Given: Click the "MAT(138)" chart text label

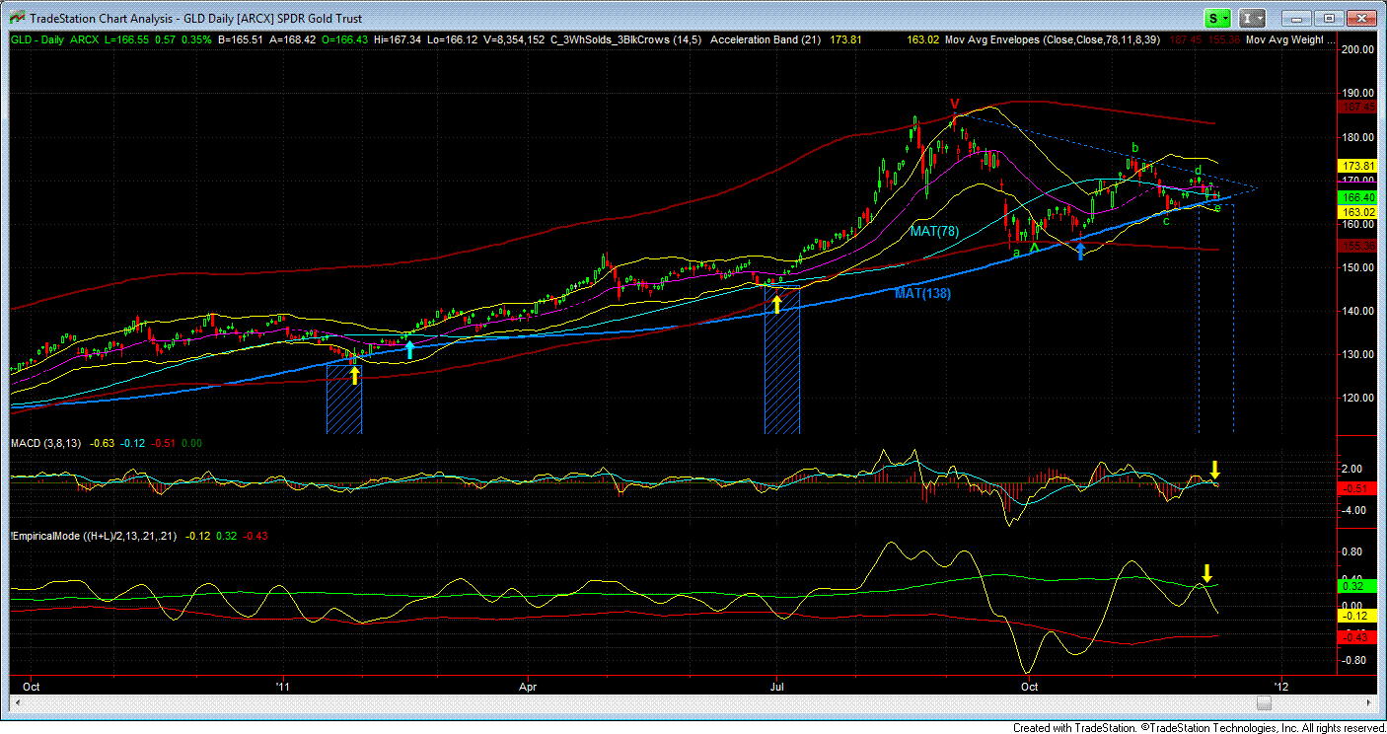Looking at the screenshot, I should click(x=923, y=293).
